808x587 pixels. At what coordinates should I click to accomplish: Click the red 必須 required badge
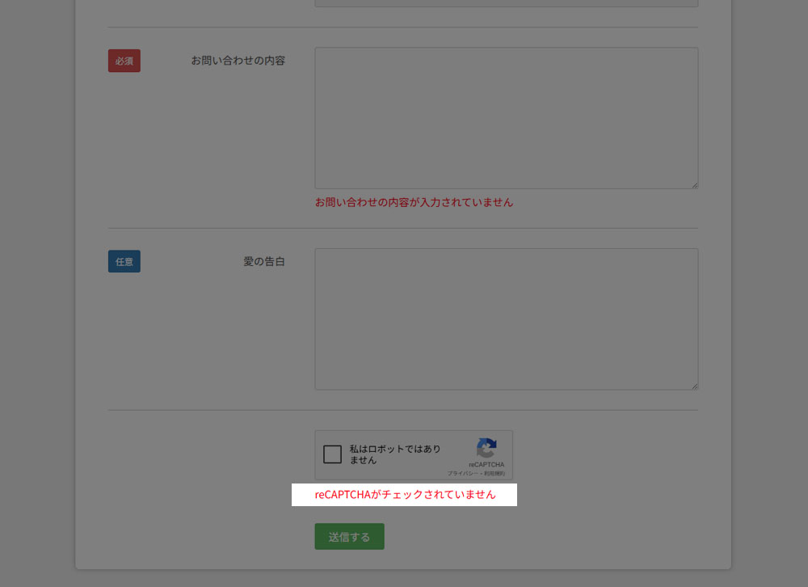(124, 61)
